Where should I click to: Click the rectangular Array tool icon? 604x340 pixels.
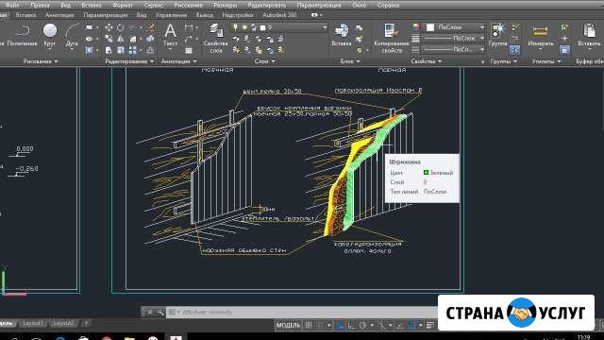132,50
